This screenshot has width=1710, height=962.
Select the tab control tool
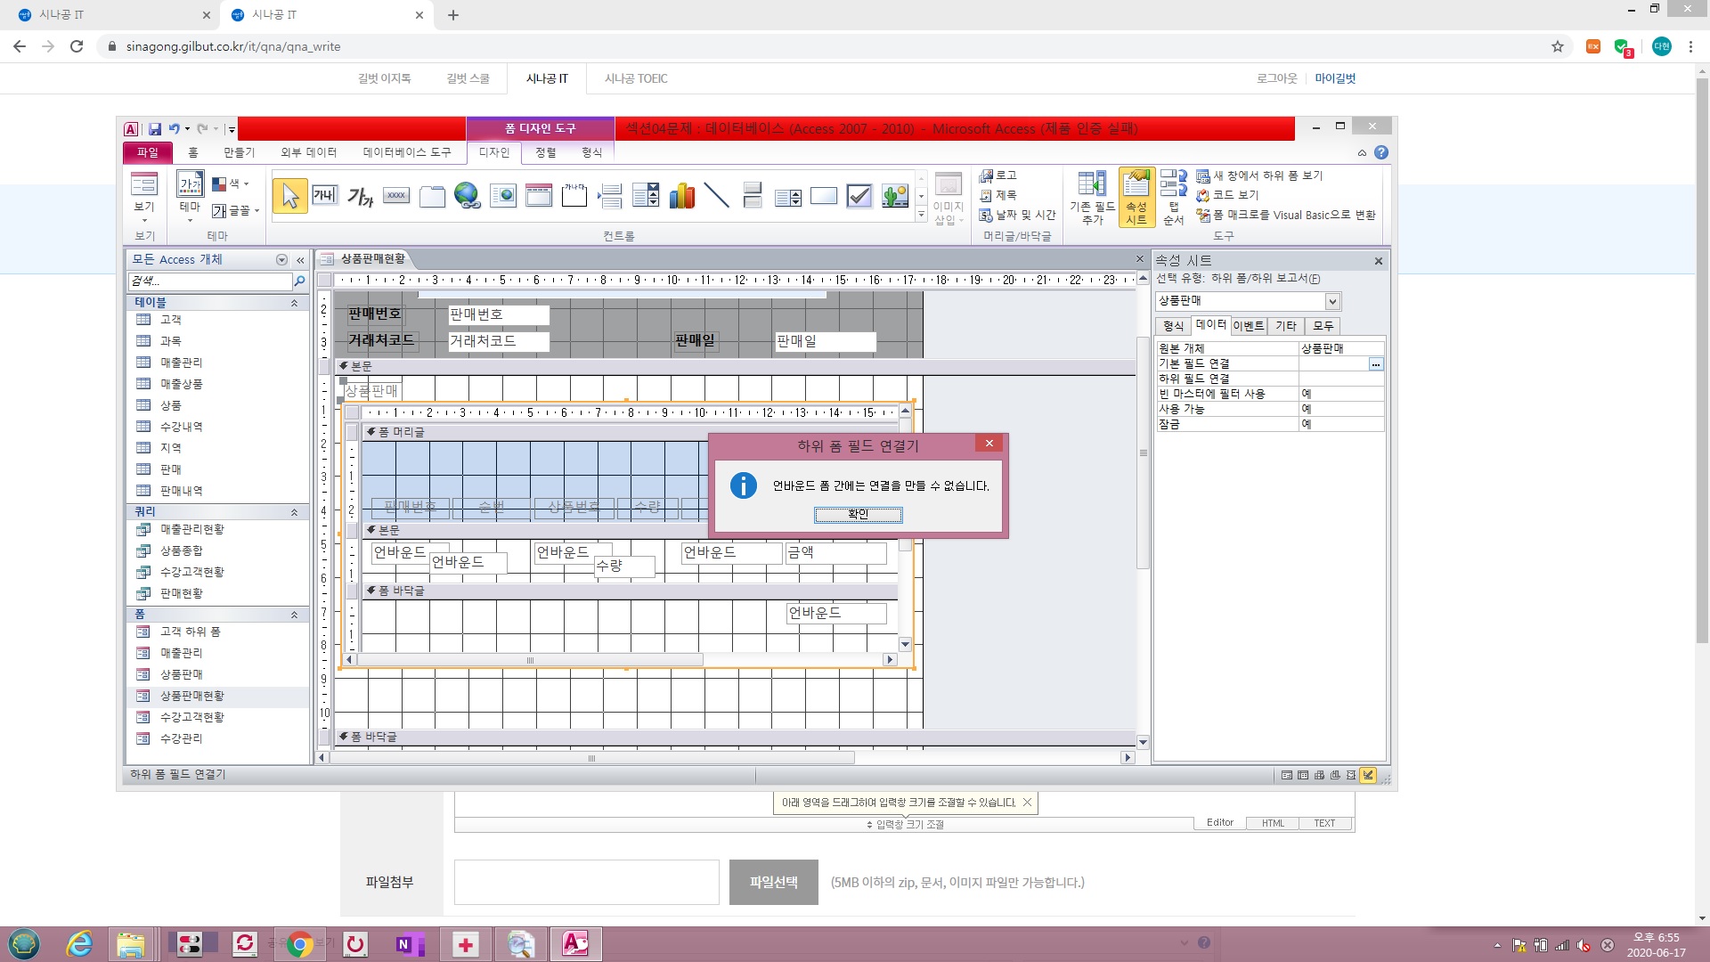click(x=431, y=196)
